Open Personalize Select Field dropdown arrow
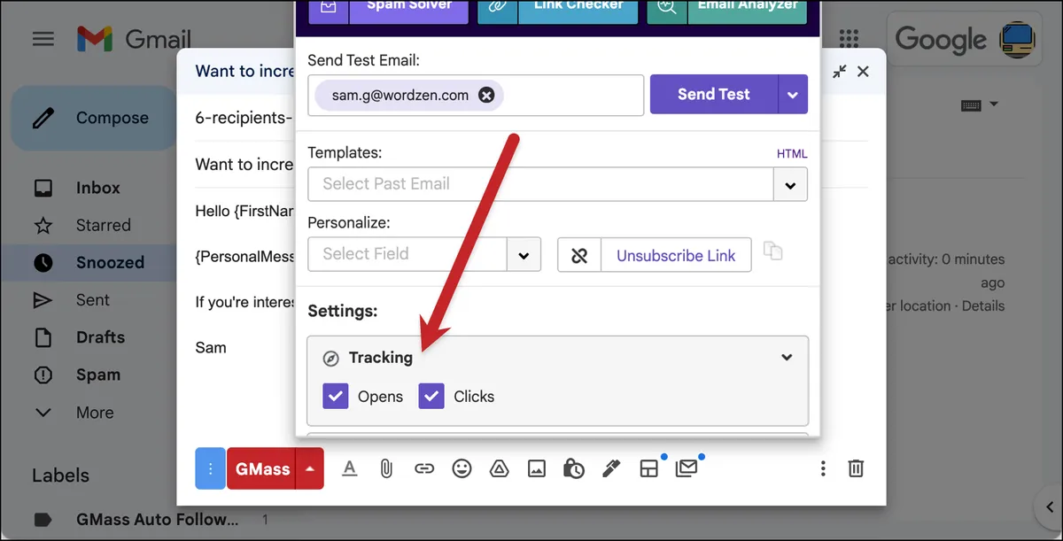 click(524, 255)
